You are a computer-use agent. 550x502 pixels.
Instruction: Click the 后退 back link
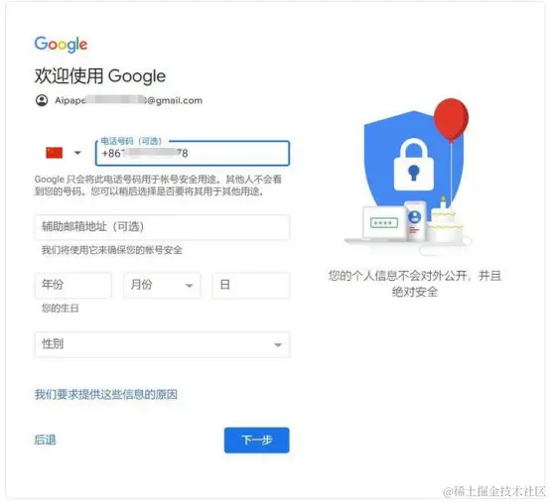[45, 439]
